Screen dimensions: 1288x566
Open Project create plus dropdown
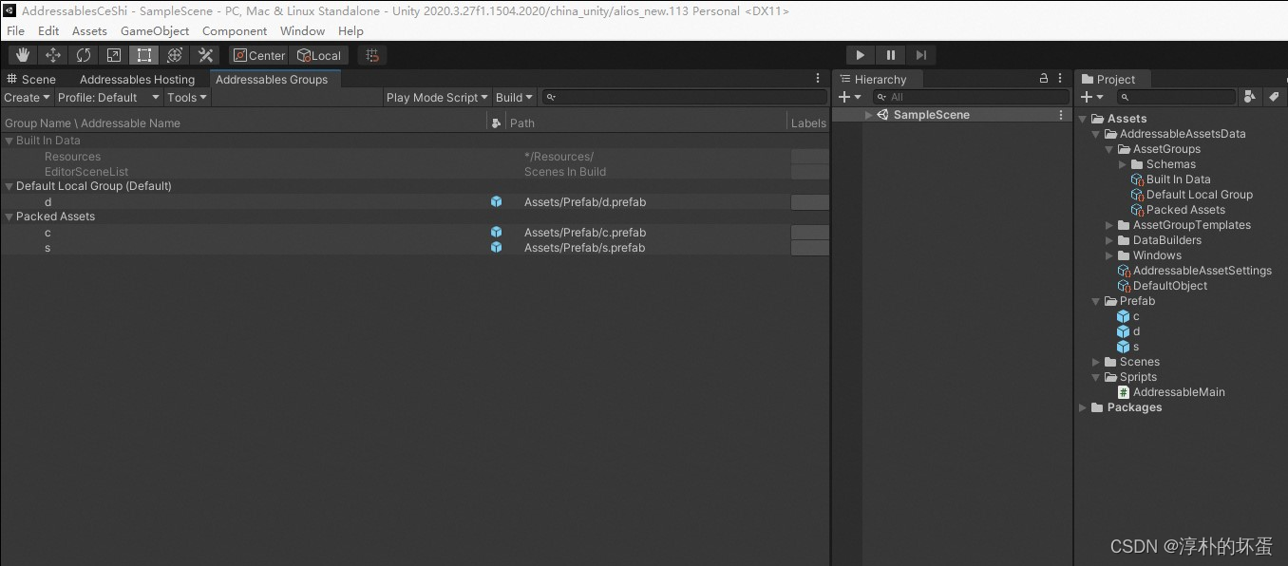click(x=1092, y=97)
